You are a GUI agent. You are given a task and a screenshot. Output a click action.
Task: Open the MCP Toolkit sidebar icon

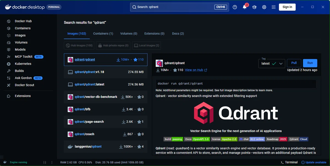click(9, 57)
